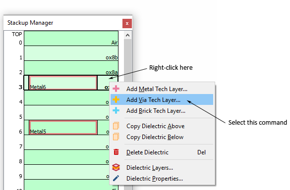Select the Metal6 layer box
This screenshot has width=290, height=190.
point(63,83)
